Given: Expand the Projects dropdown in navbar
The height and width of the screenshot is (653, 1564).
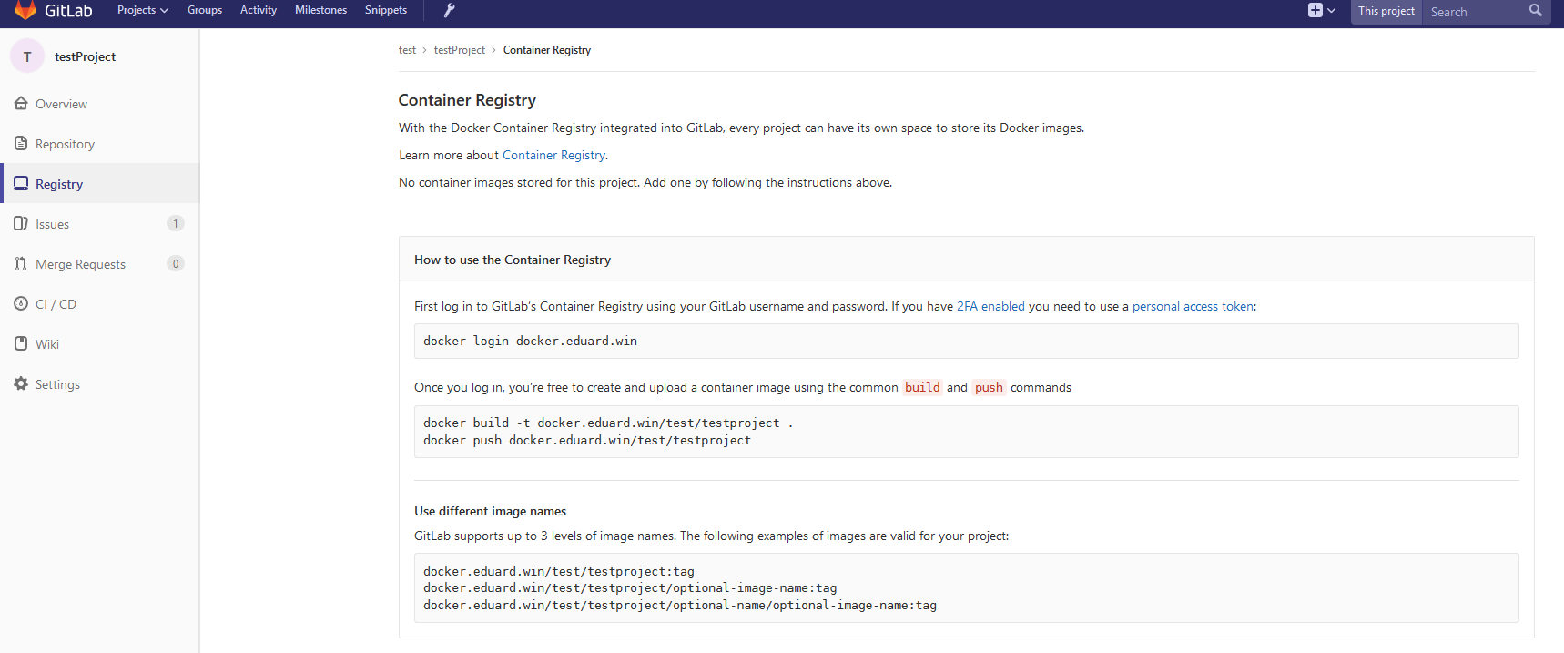Looking at the screenshot, I should (x=142, y=10).
